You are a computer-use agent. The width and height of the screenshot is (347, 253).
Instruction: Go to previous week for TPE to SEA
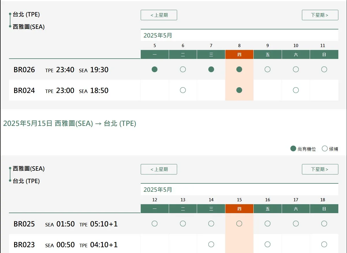click(x=159, y=15)
